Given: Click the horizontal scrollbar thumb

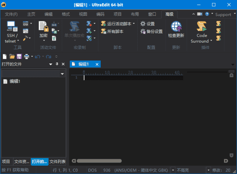Looking at the screenshot, I should click(x=99, y=161).
